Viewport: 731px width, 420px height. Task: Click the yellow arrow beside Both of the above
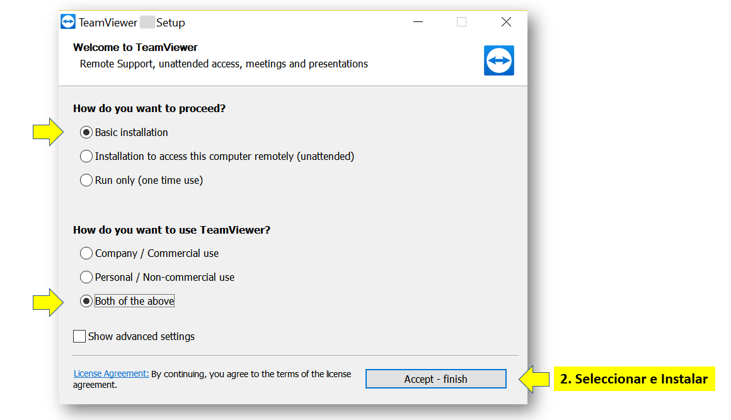pyautogui.click(x=49, y=301)
